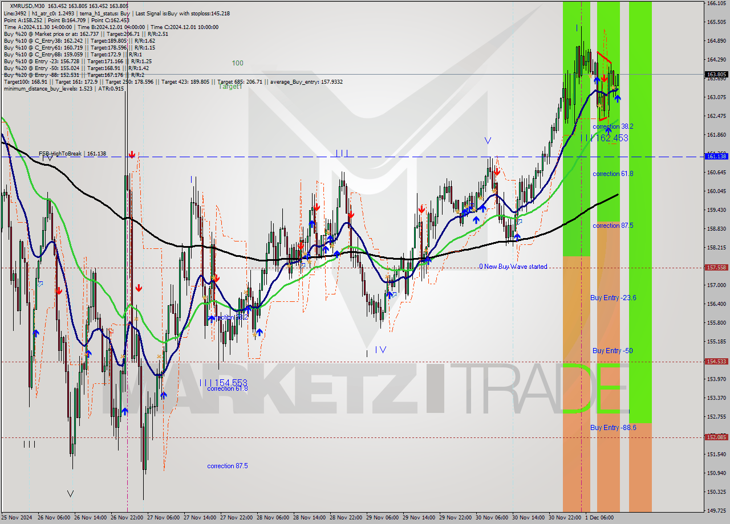The image size is (730, 524).
Task: Click the '0 New Buy Wave started' label
Action: [x=513, y=267]
